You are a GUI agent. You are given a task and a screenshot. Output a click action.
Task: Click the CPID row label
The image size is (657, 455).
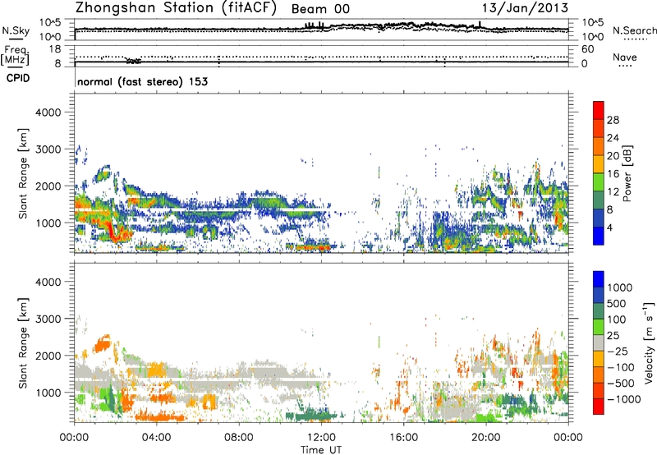[18, 78]
